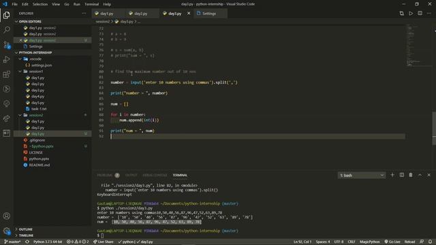Click Spaces: 4 indentation selector
Image resolution: width=436 pixels, height=245 pixels.
coord(323,242)
